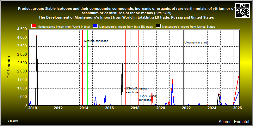Click the red World in total legend swatch

click(34, 26)
